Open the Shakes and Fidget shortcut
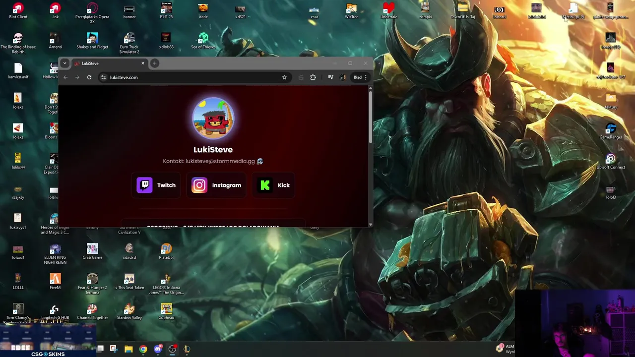Image resolution: width=635 pixels, height=357 pixels. 92,41
